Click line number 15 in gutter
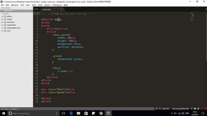The width and height of the screenshot is (207, 116). 37,56
